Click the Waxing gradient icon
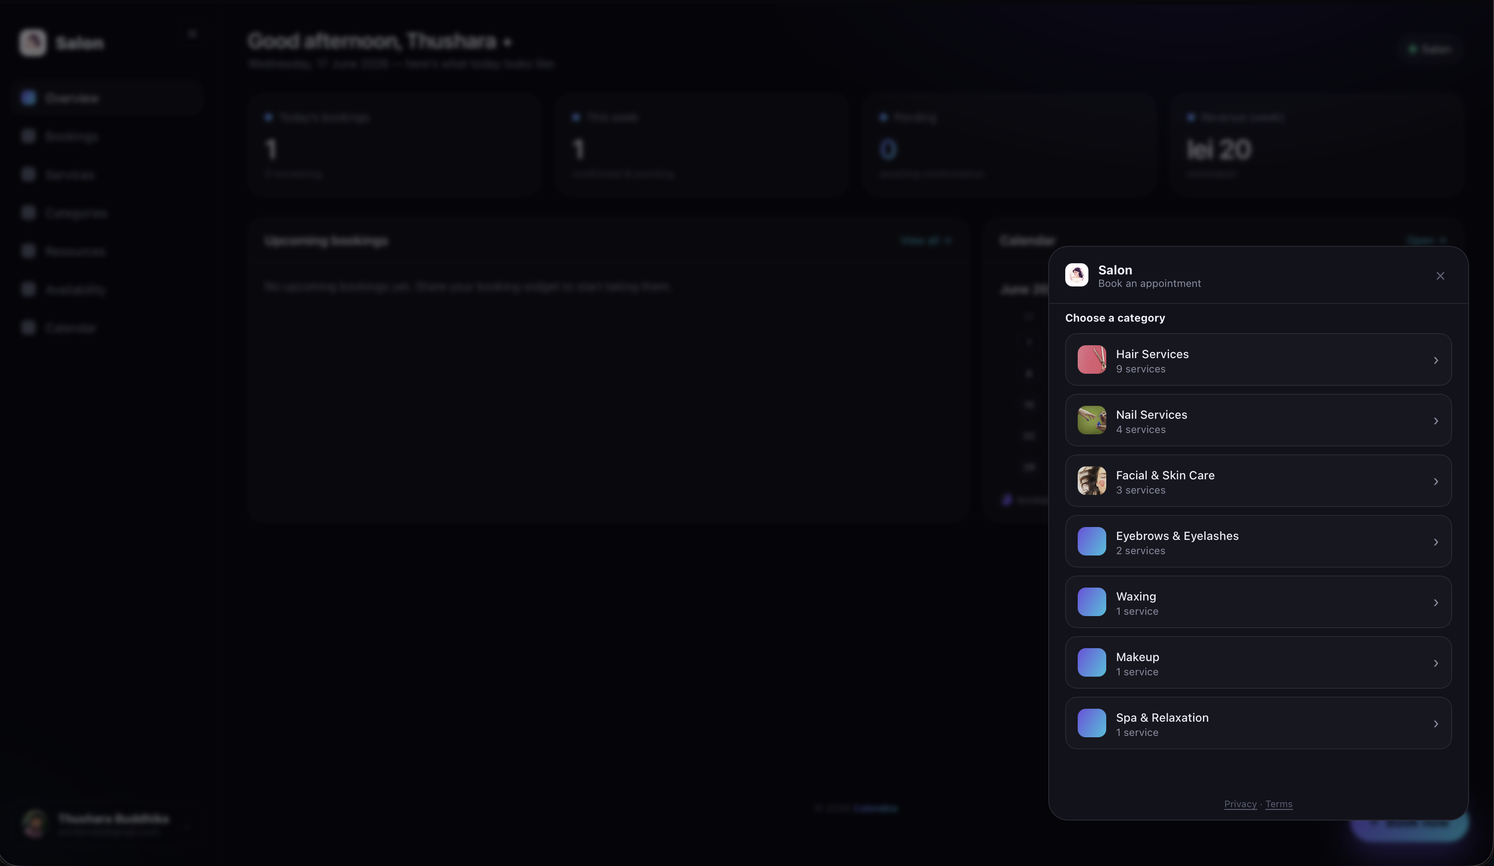1494x866 pixels. pyautogui.click(x=1092, y=602)
